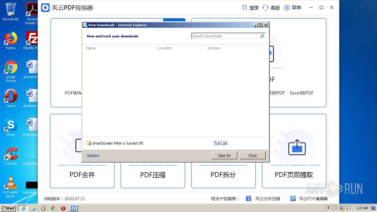Open Internet Explorer in taskbar
The height and width of the screenshot is (212, 377).
(x=23, y=208)
